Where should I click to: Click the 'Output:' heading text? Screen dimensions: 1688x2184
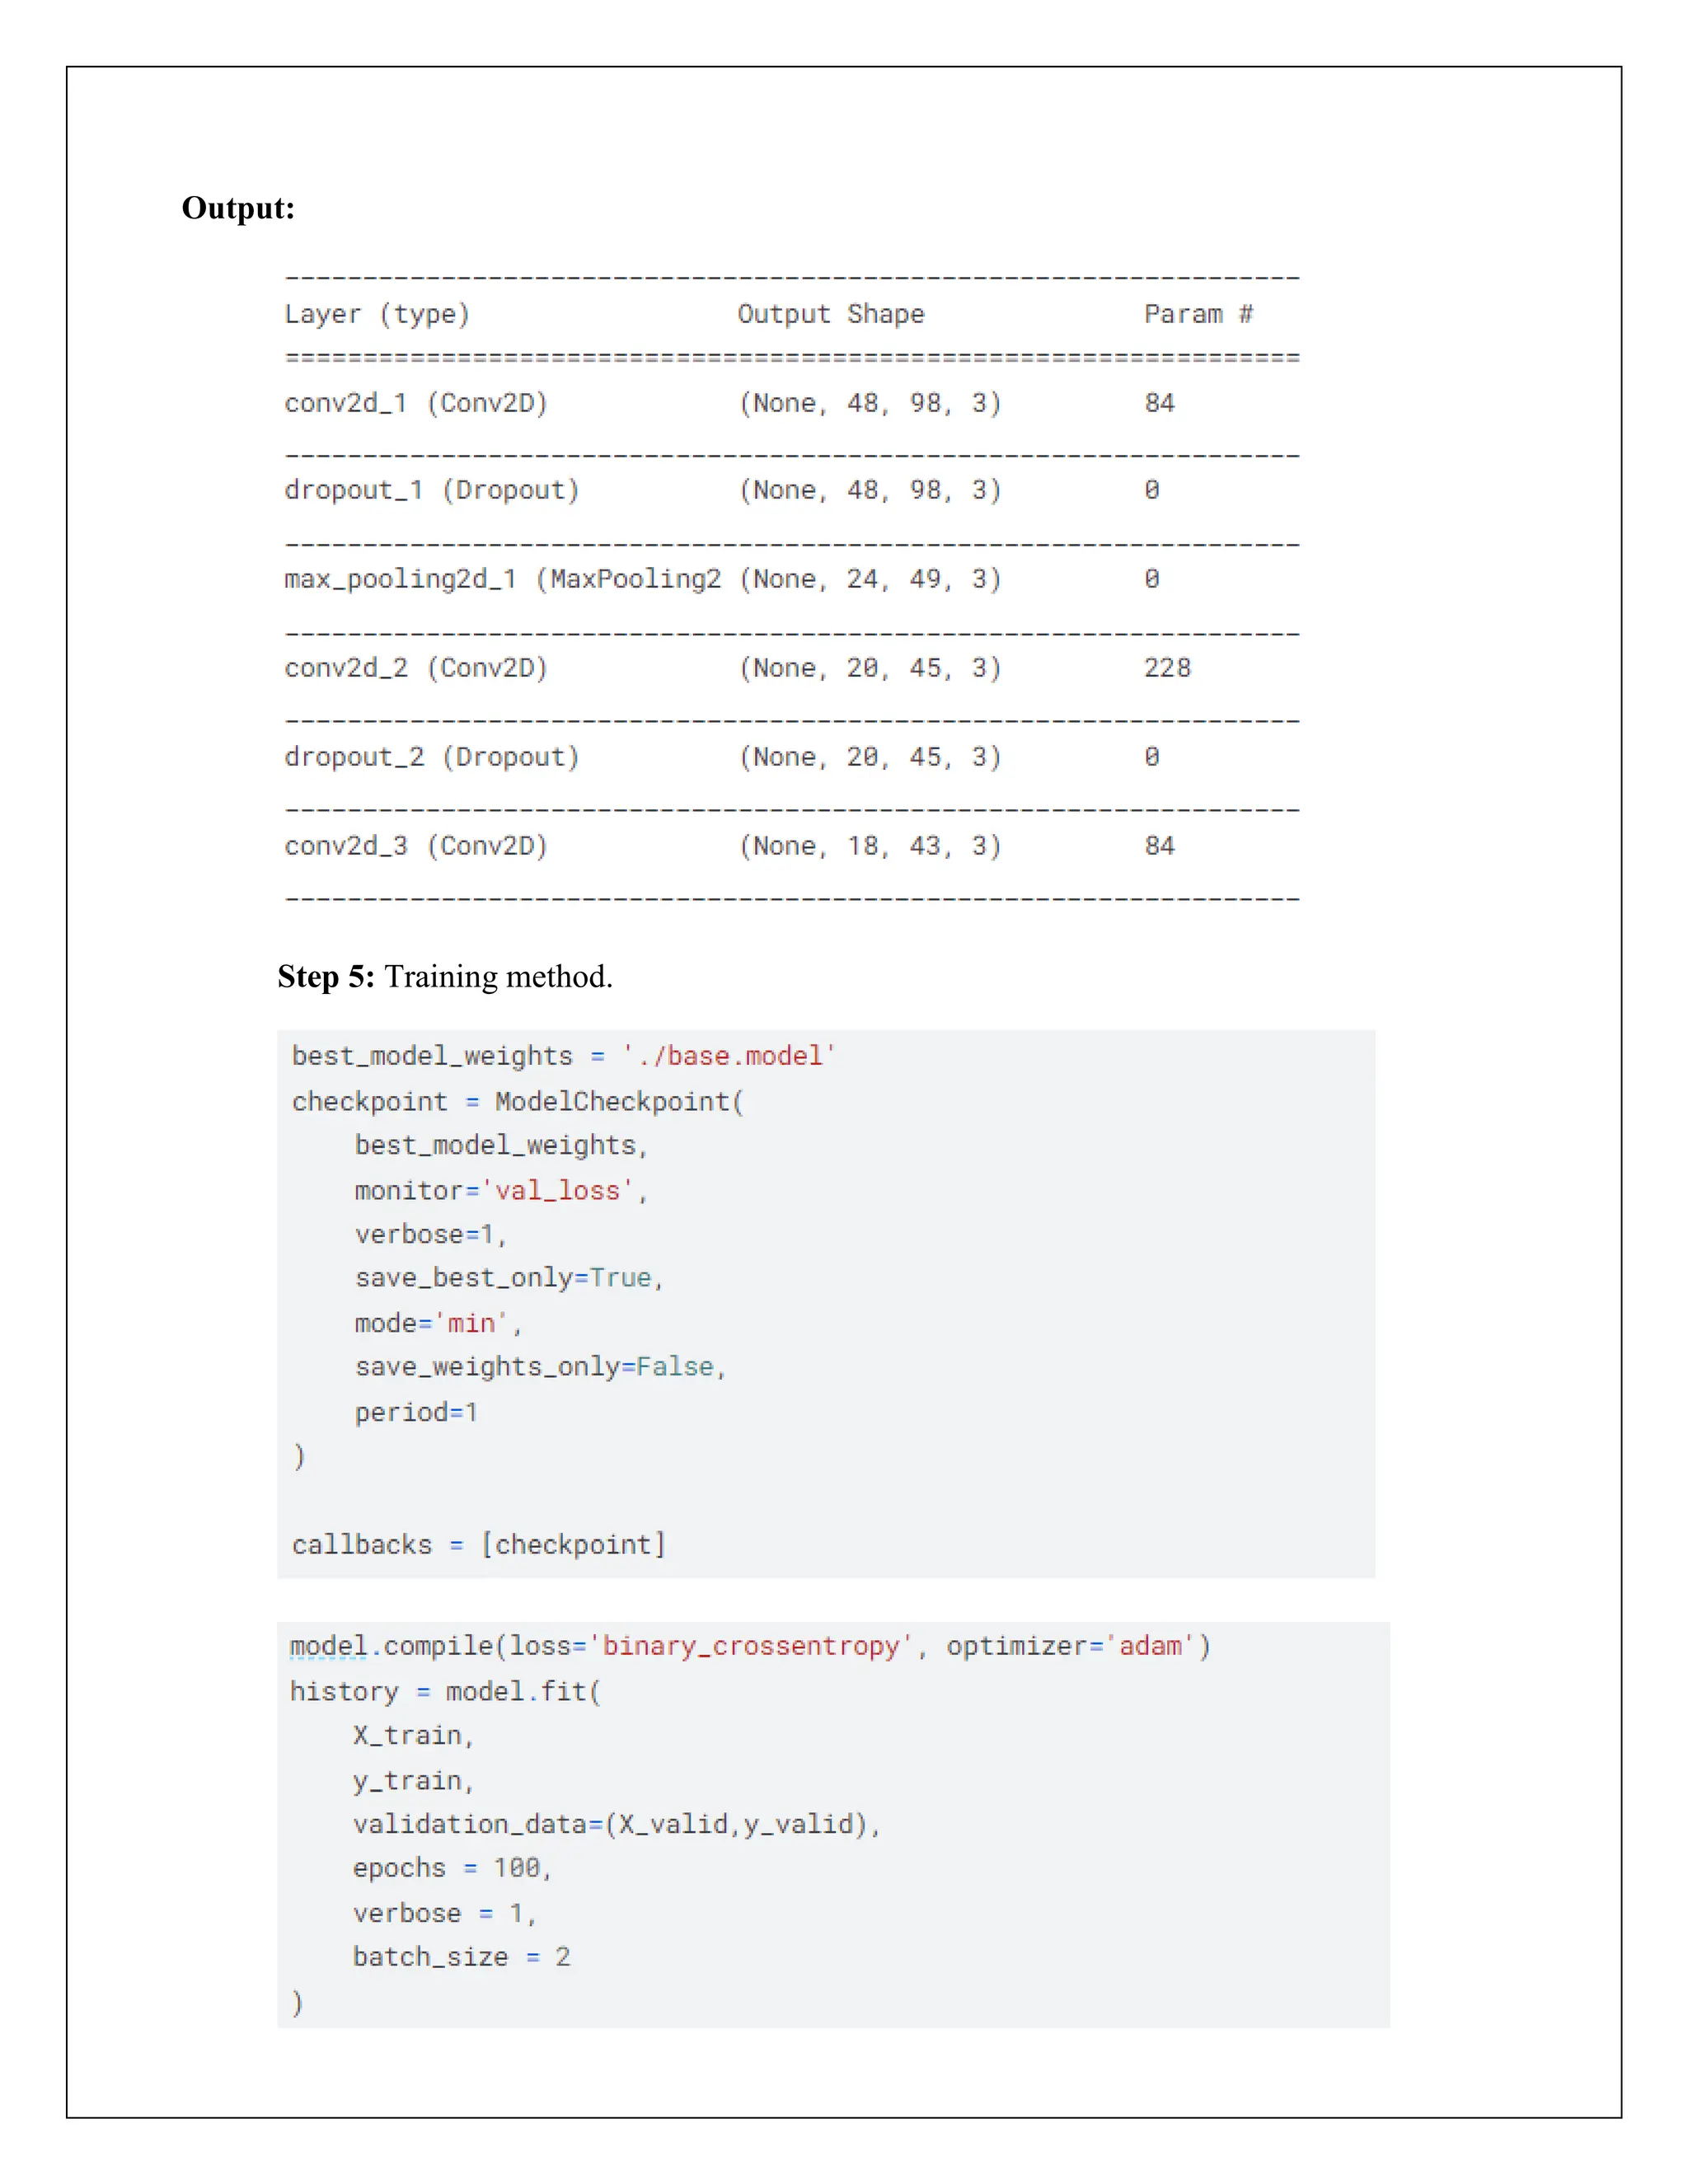[x=238, y=208]
